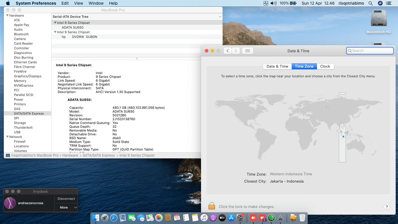This screenshot has height=224, width=398.
Task: Collapse the Intel 9 Series Chipset containing ADATA SU650
Action: tap(55, 23)
